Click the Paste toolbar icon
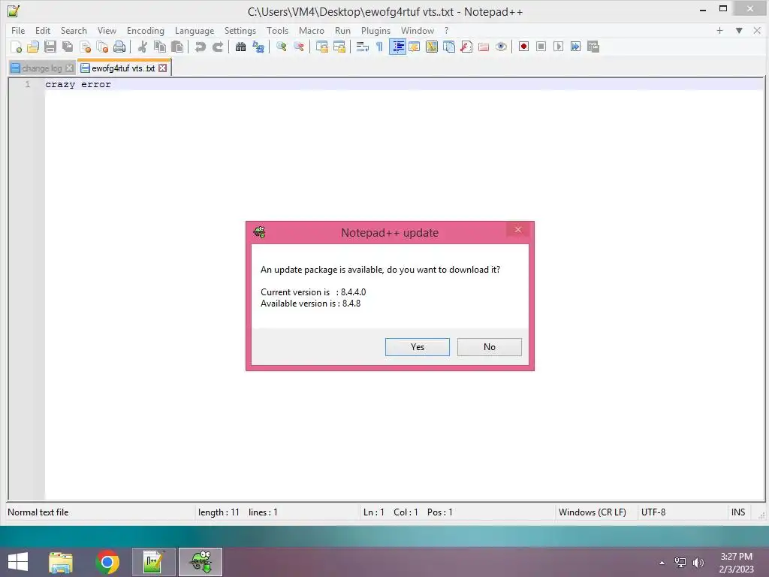The width and height of the screenshot is (769, 577). 177,47
